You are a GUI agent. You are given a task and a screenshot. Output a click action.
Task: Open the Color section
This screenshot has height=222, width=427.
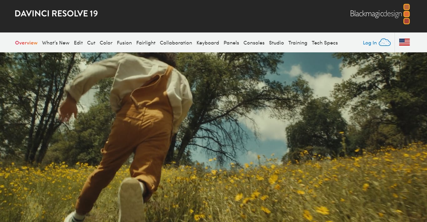106,43
